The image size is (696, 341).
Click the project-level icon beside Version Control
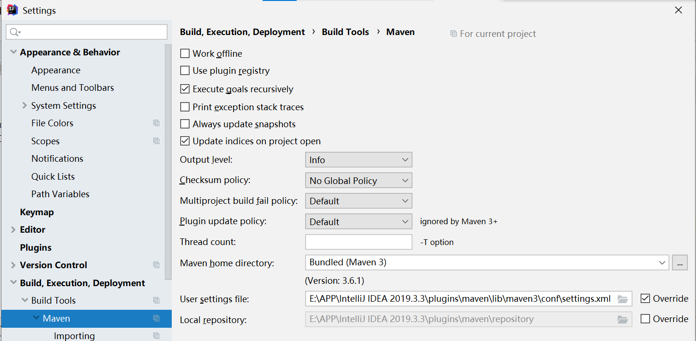coord(156,265)
